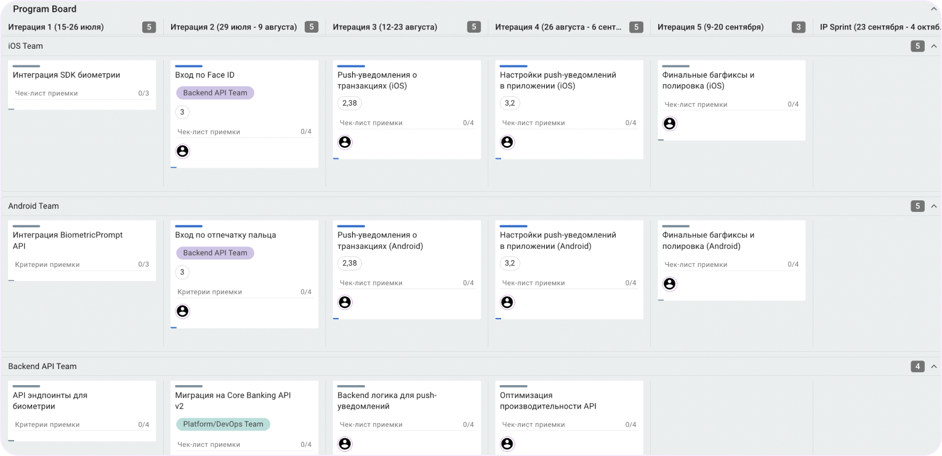Collapse the Backend API Team swimlane

click(933, 367)
